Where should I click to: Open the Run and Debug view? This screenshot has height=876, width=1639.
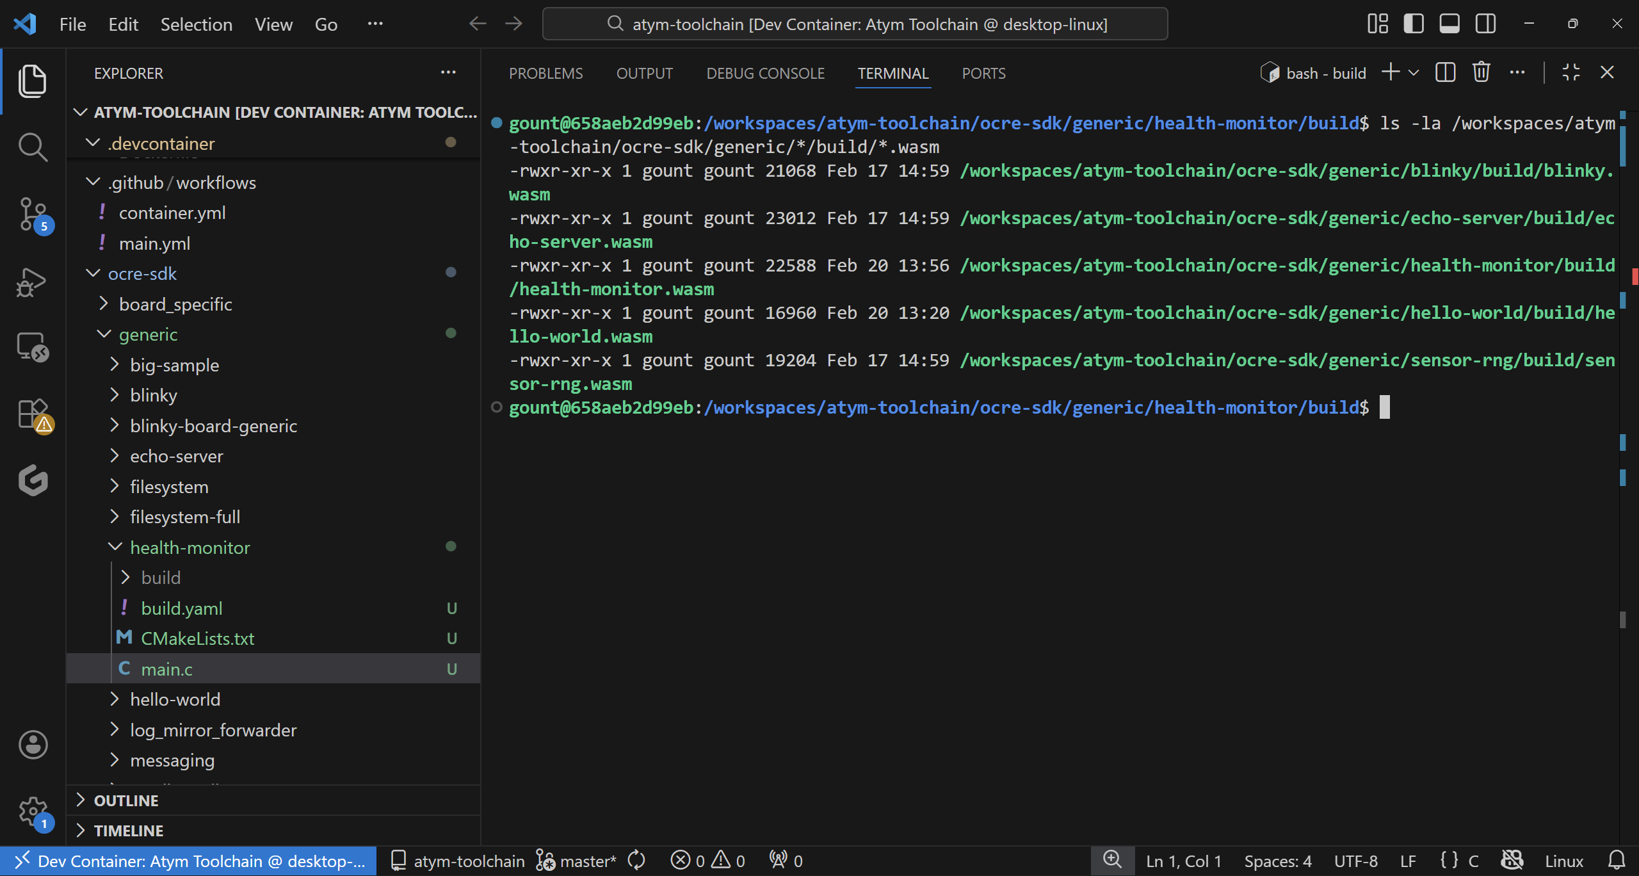click(x=32, y=282)
